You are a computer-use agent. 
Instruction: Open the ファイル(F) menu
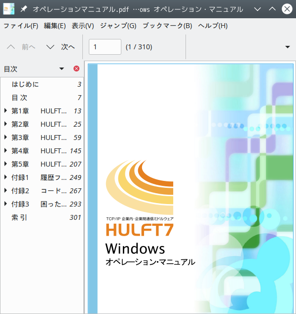click(21, 26)
